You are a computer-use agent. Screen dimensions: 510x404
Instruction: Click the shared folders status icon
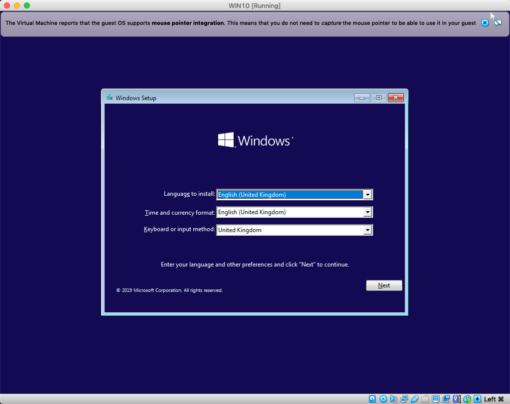tap(425, 399)
